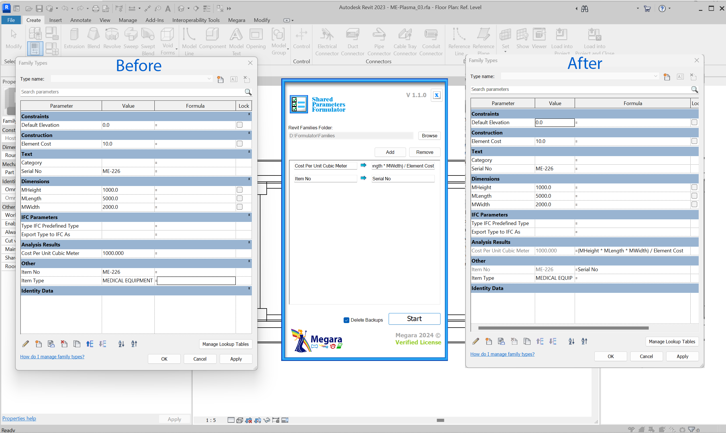This screenshot has height=433, width=726.
Task: Click horizontal scrollbar in After dialog
Action: pyautogui.click(x=563, y=328)
